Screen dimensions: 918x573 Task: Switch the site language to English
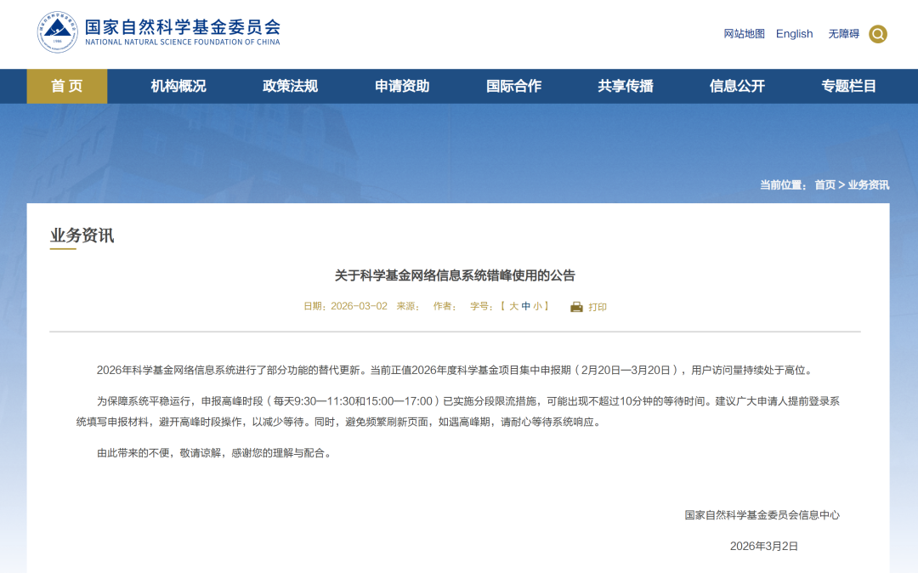(794, 34)
